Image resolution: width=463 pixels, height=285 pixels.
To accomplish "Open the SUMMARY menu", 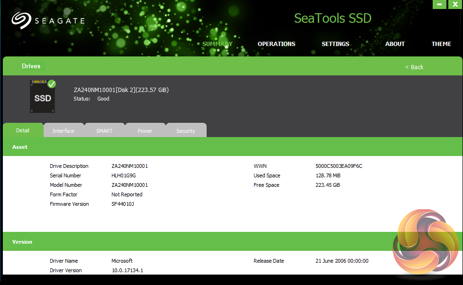I will click(218, 44).
